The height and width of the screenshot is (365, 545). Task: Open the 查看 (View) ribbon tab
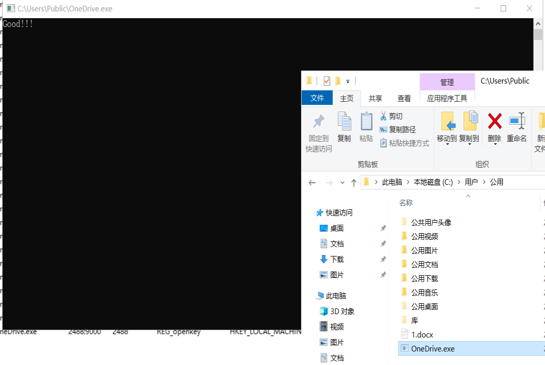pyautogui.click(x=404, y=98)
